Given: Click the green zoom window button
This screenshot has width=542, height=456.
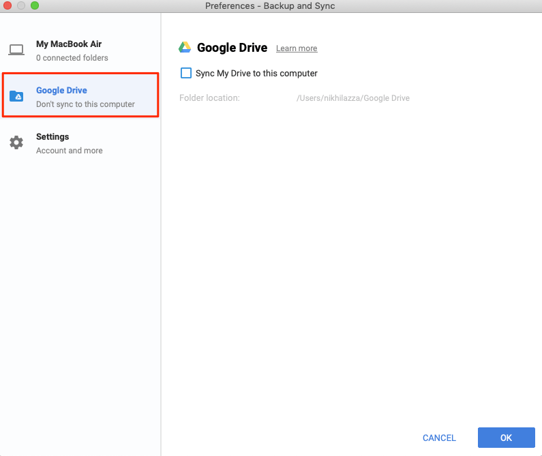Looking at the screenshot, I should [35, 5].
